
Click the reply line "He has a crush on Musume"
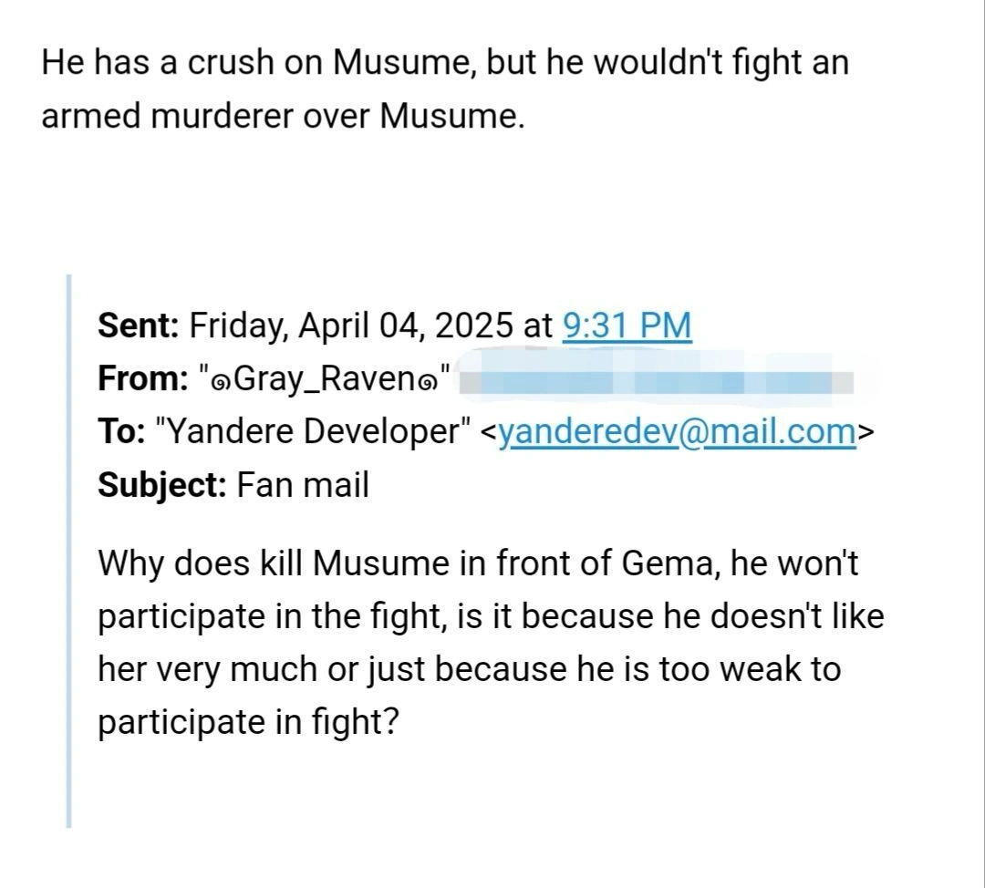point(257,64)
